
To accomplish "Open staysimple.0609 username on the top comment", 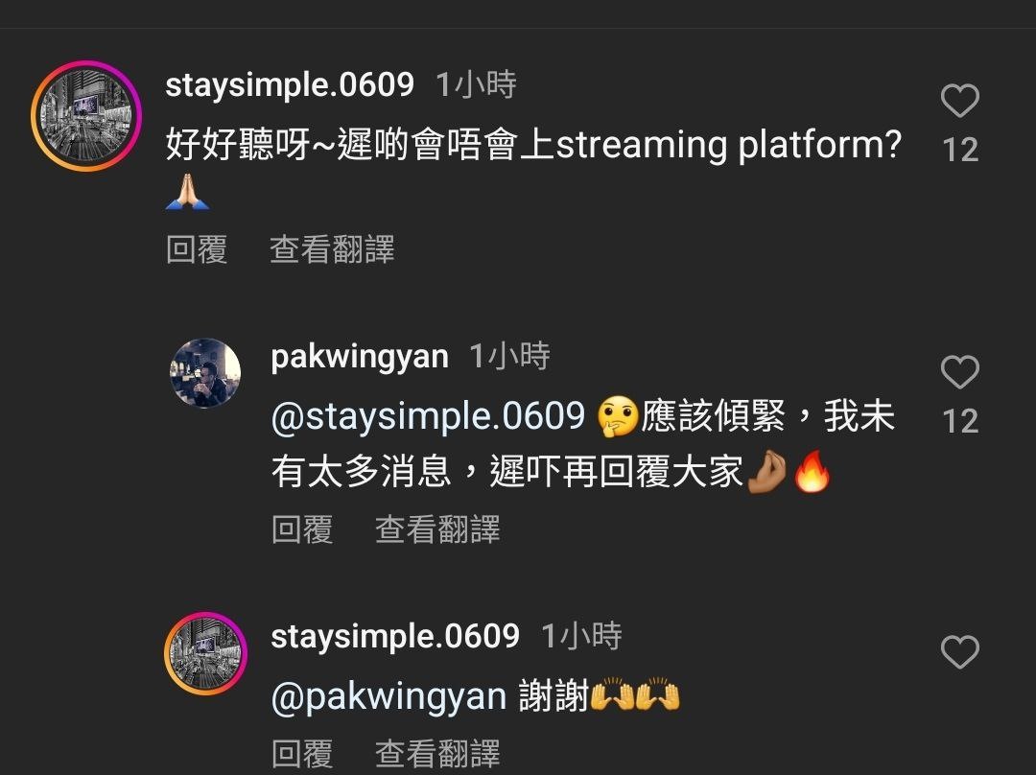I will tap(290, 84).
